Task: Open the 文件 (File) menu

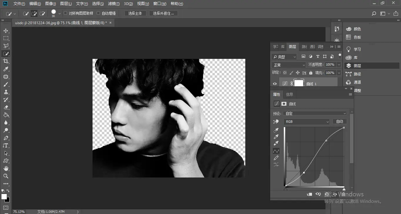Action: pyautogui.click(x=19, y=4)
